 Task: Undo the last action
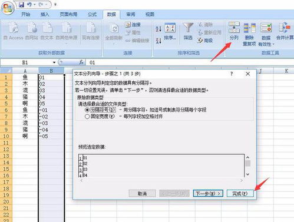tap(29, 4)
